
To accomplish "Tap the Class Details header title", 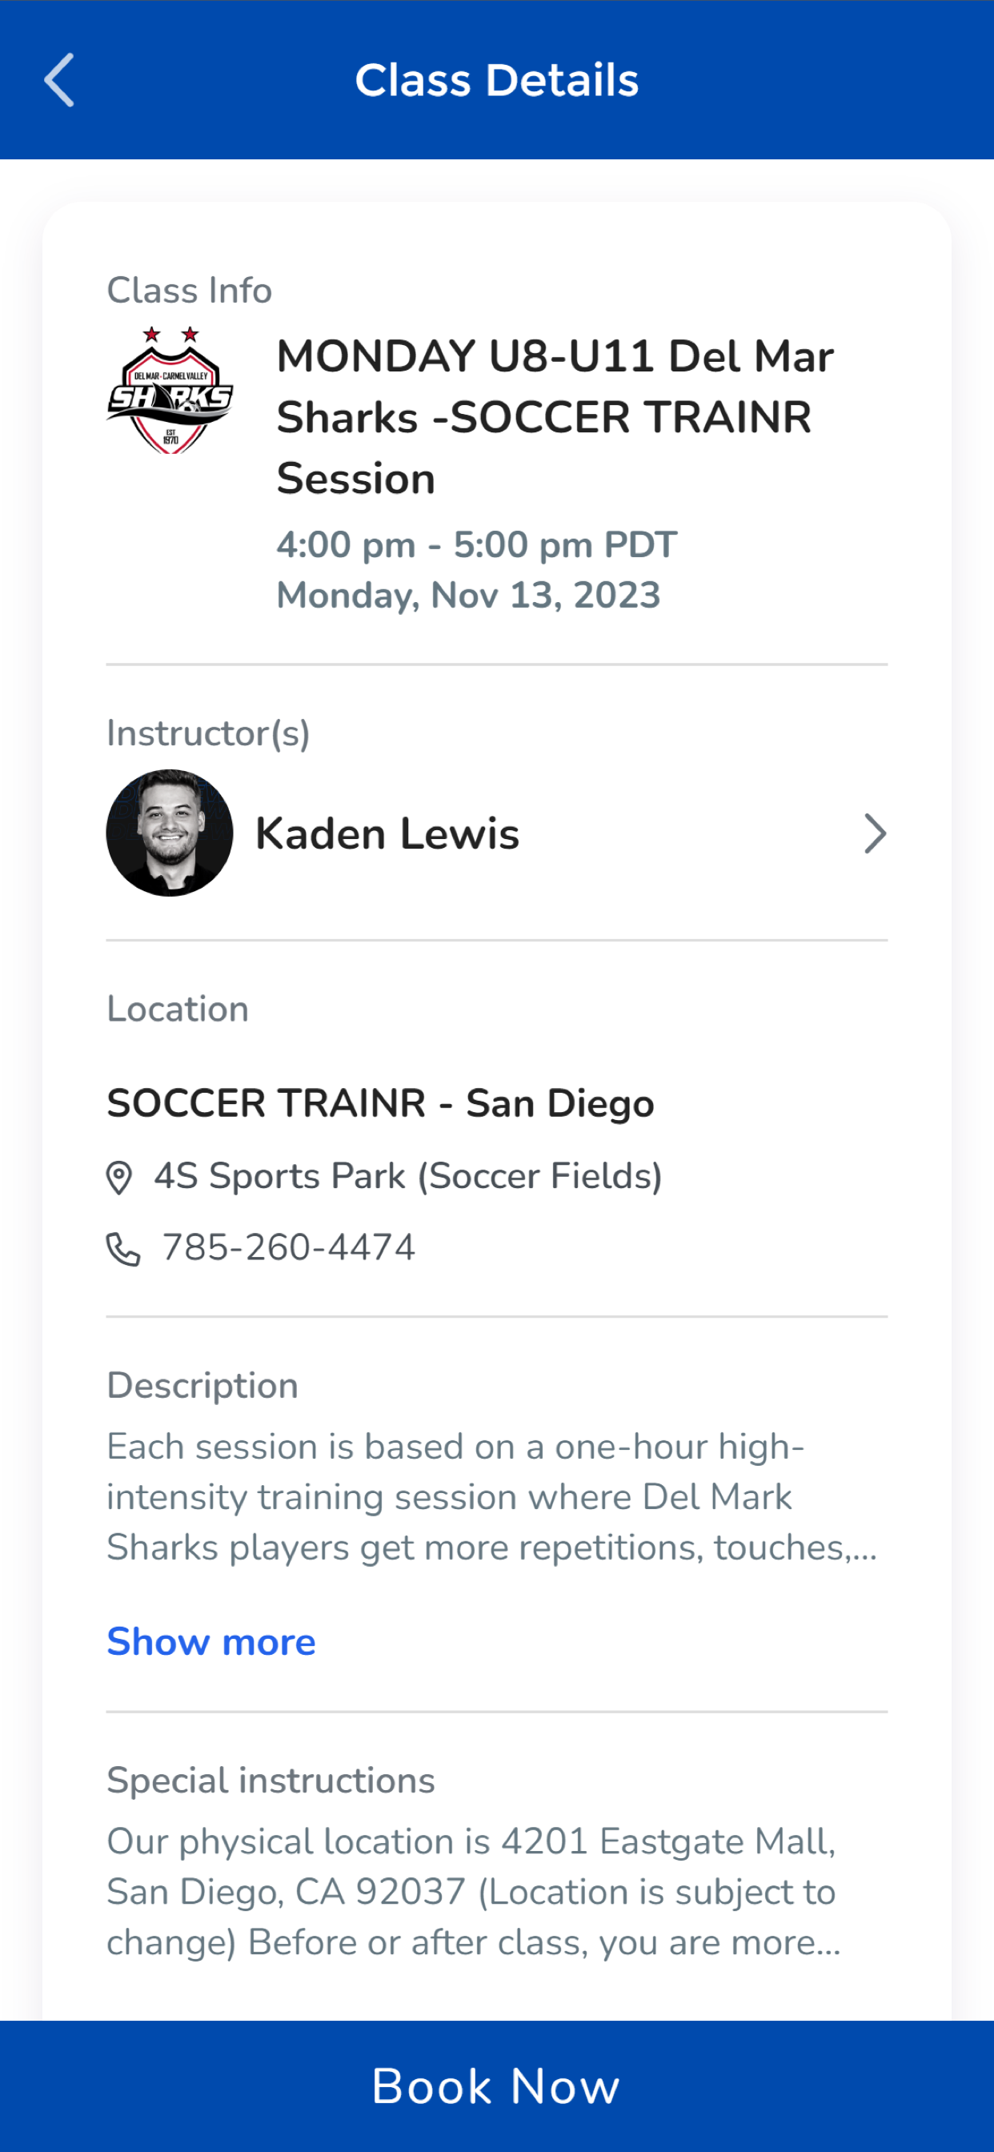I will coord(497,80).
